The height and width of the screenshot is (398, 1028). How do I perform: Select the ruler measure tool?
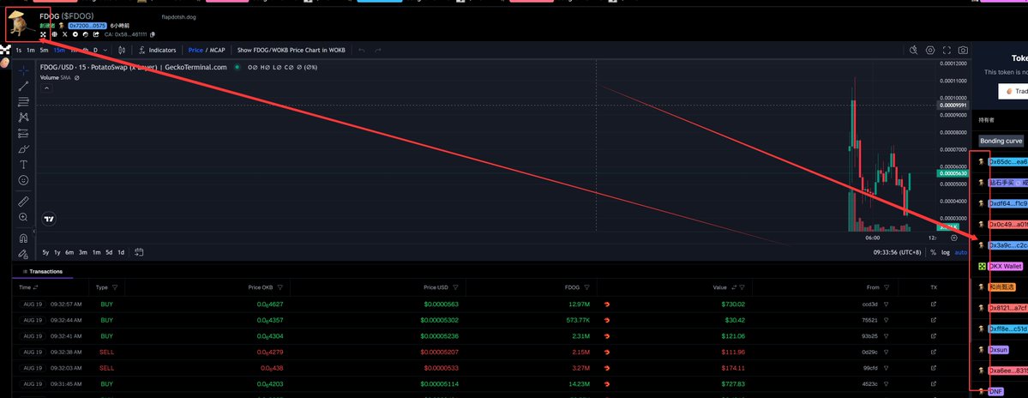pyautogui.click(x=24, y=202)
